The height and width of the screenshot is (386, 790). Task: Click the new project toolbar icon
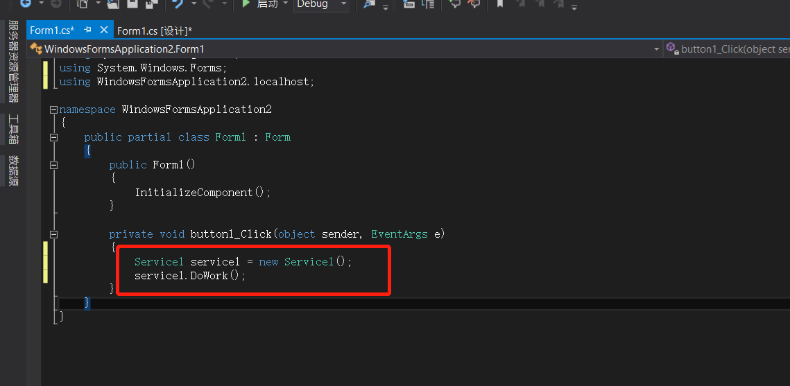83,3
